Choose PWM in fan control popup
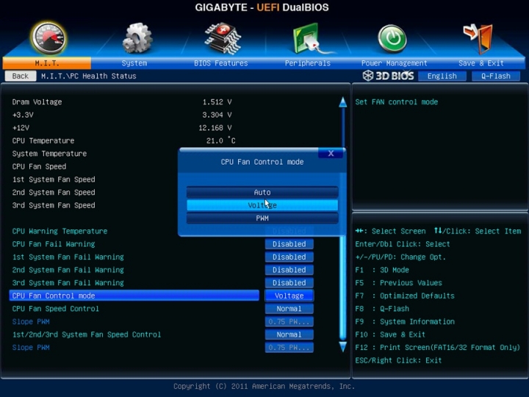The image size is (529, 397). [x=262, y=218]
